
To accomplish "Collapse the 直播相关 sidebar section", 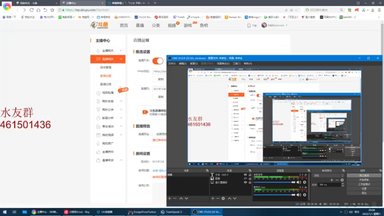I will 121,59.
